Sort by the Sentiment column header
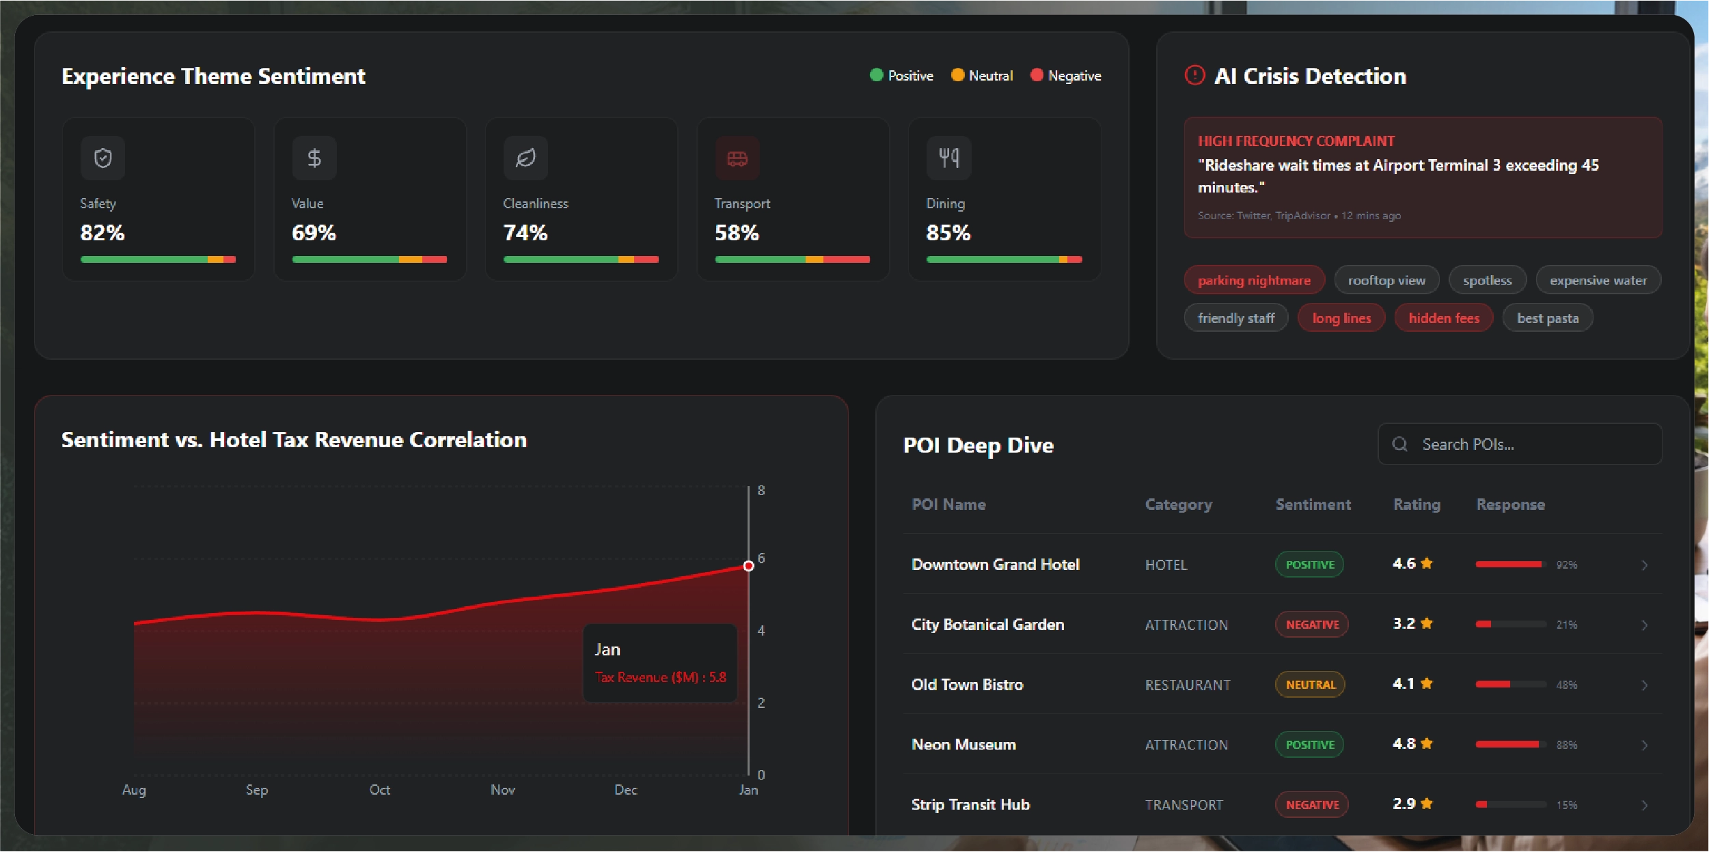Screen dimensions: 1709x852 pos(1313,505)
